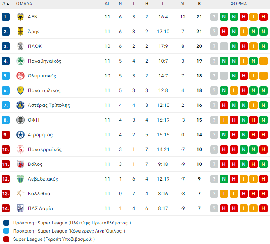Click the AEK team crest icon

tap(20, 17)
